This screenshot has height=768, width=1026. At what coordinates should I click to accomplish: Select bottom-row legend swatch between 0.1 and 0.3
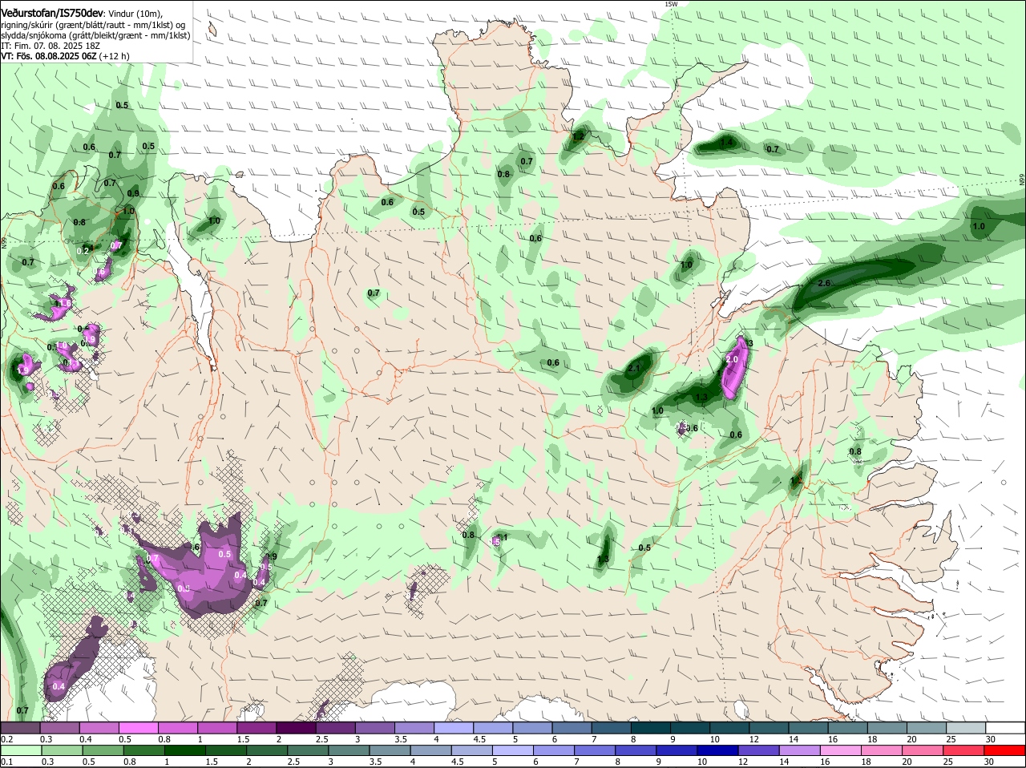20,750
